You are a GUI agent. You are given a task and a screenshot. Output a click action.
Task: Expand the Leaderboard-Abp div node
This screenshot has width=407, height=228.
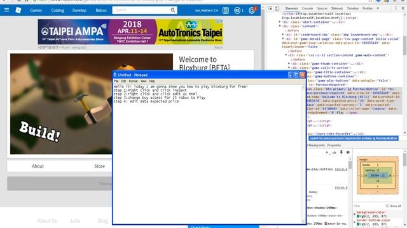coord(283,34)
